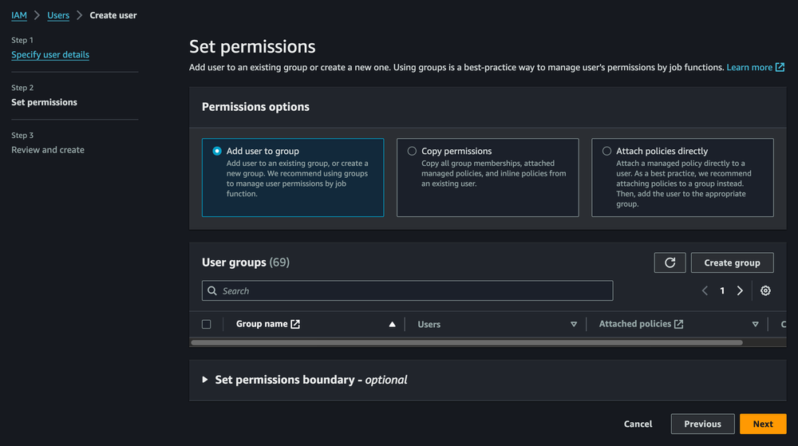Expand Set permissions boundary section
Screen dimensions: 798x446
point(205,380)
